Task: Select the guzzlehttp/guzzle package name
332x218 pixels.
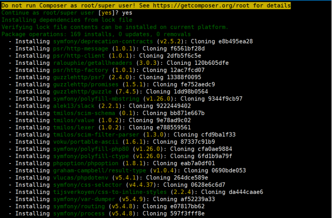Action: click(82, 92)
